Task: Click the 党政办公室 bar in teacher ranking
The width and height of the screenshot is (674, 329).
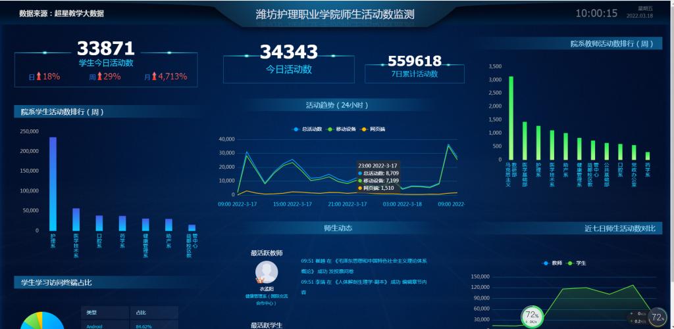Action: click(634, 152)
